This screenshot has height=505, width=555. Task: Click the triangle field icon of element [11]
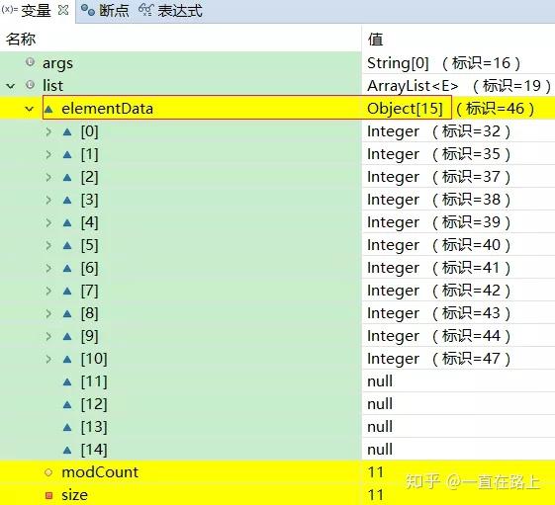point(67,382)
